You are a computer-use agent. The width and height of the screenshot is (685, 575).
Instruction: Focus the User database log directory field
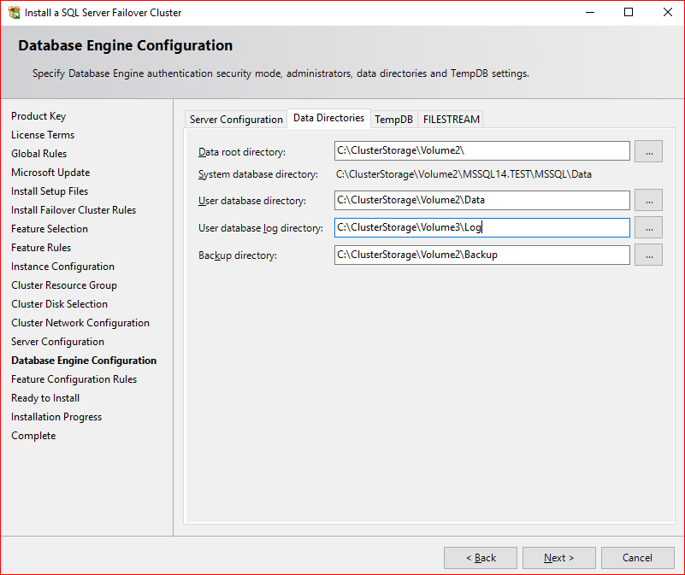click(x=481, y=227)
